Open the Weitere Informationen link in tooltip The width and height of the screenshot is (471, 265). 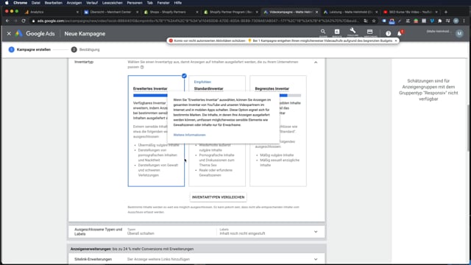190,135
